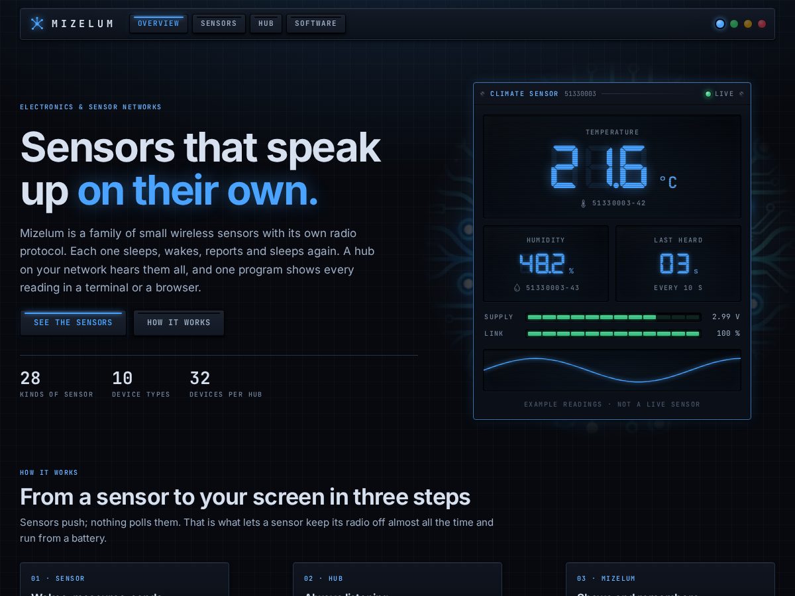Click the 51330003-42 channel ID

619,203
